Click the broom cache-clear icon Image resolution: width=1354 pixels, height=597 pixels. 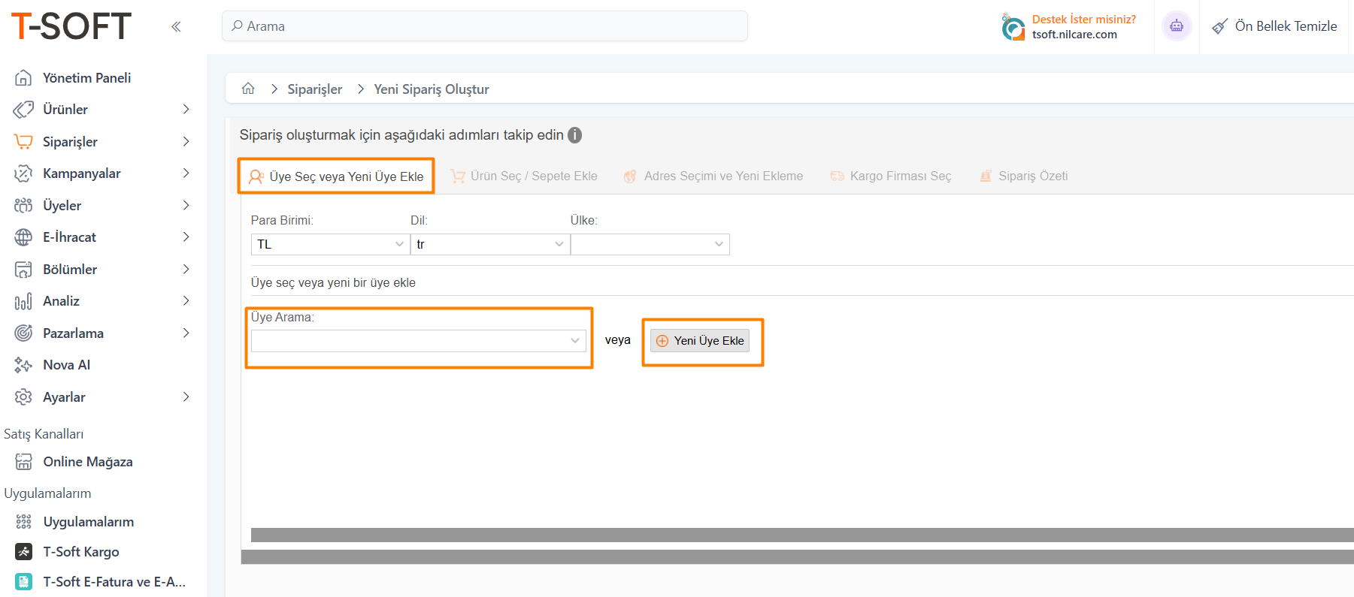pos(1219,27)
